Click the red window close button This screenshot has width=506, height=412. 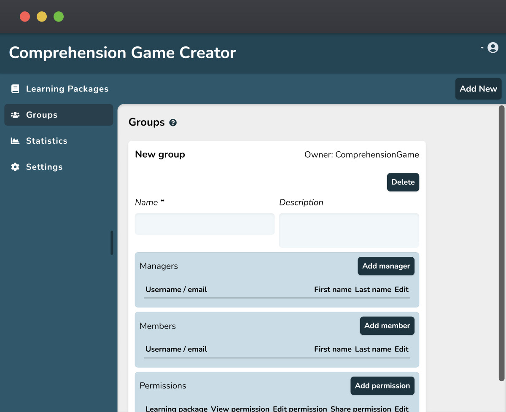25,17
